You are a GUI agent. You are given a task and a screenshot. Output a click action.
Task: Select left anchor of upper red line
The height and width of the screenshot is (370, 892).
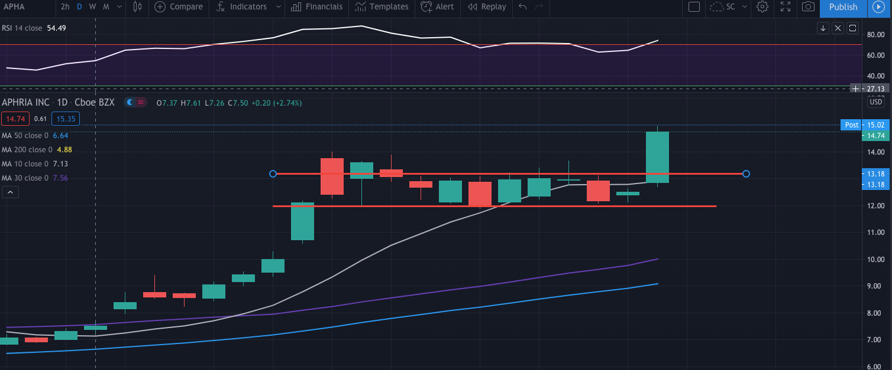coord(273,173)
